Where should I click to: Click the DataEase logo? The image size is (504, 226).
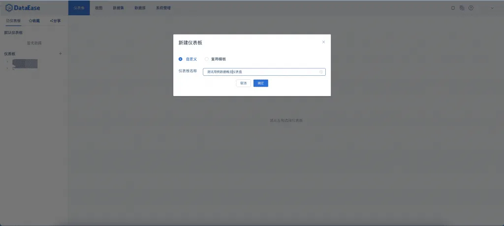(23, 8)
